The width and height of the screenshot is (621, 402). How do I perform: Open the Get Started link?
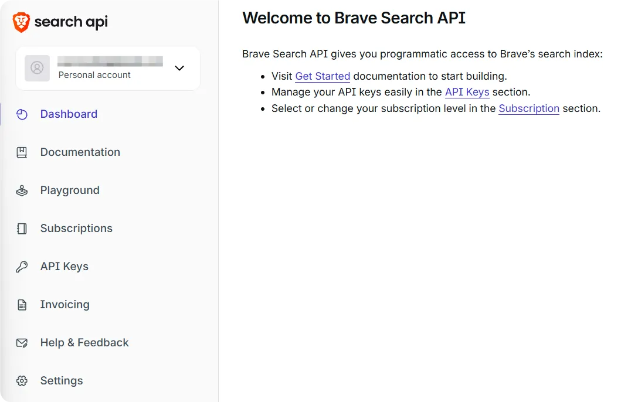(x=323, y=76)
